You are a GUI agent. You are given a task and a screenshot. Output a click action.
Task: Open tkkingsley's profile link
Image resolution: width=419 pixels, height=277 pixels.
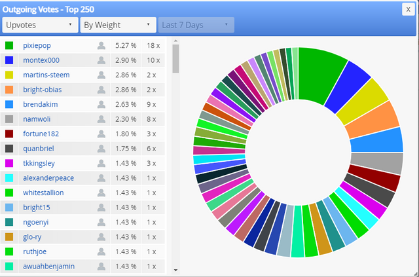point(39,163)
